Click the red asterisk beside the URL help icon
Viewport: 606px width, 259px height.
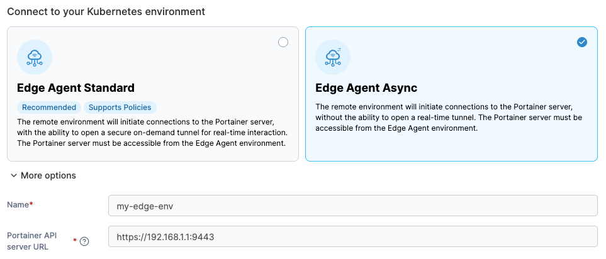(76, 240)
